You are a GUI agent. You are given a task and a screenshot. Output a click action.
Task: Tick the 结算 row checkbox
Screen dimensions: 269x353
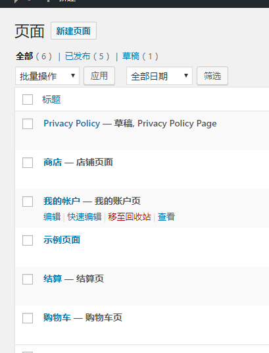pyautogui.click(x=28, y=279)
